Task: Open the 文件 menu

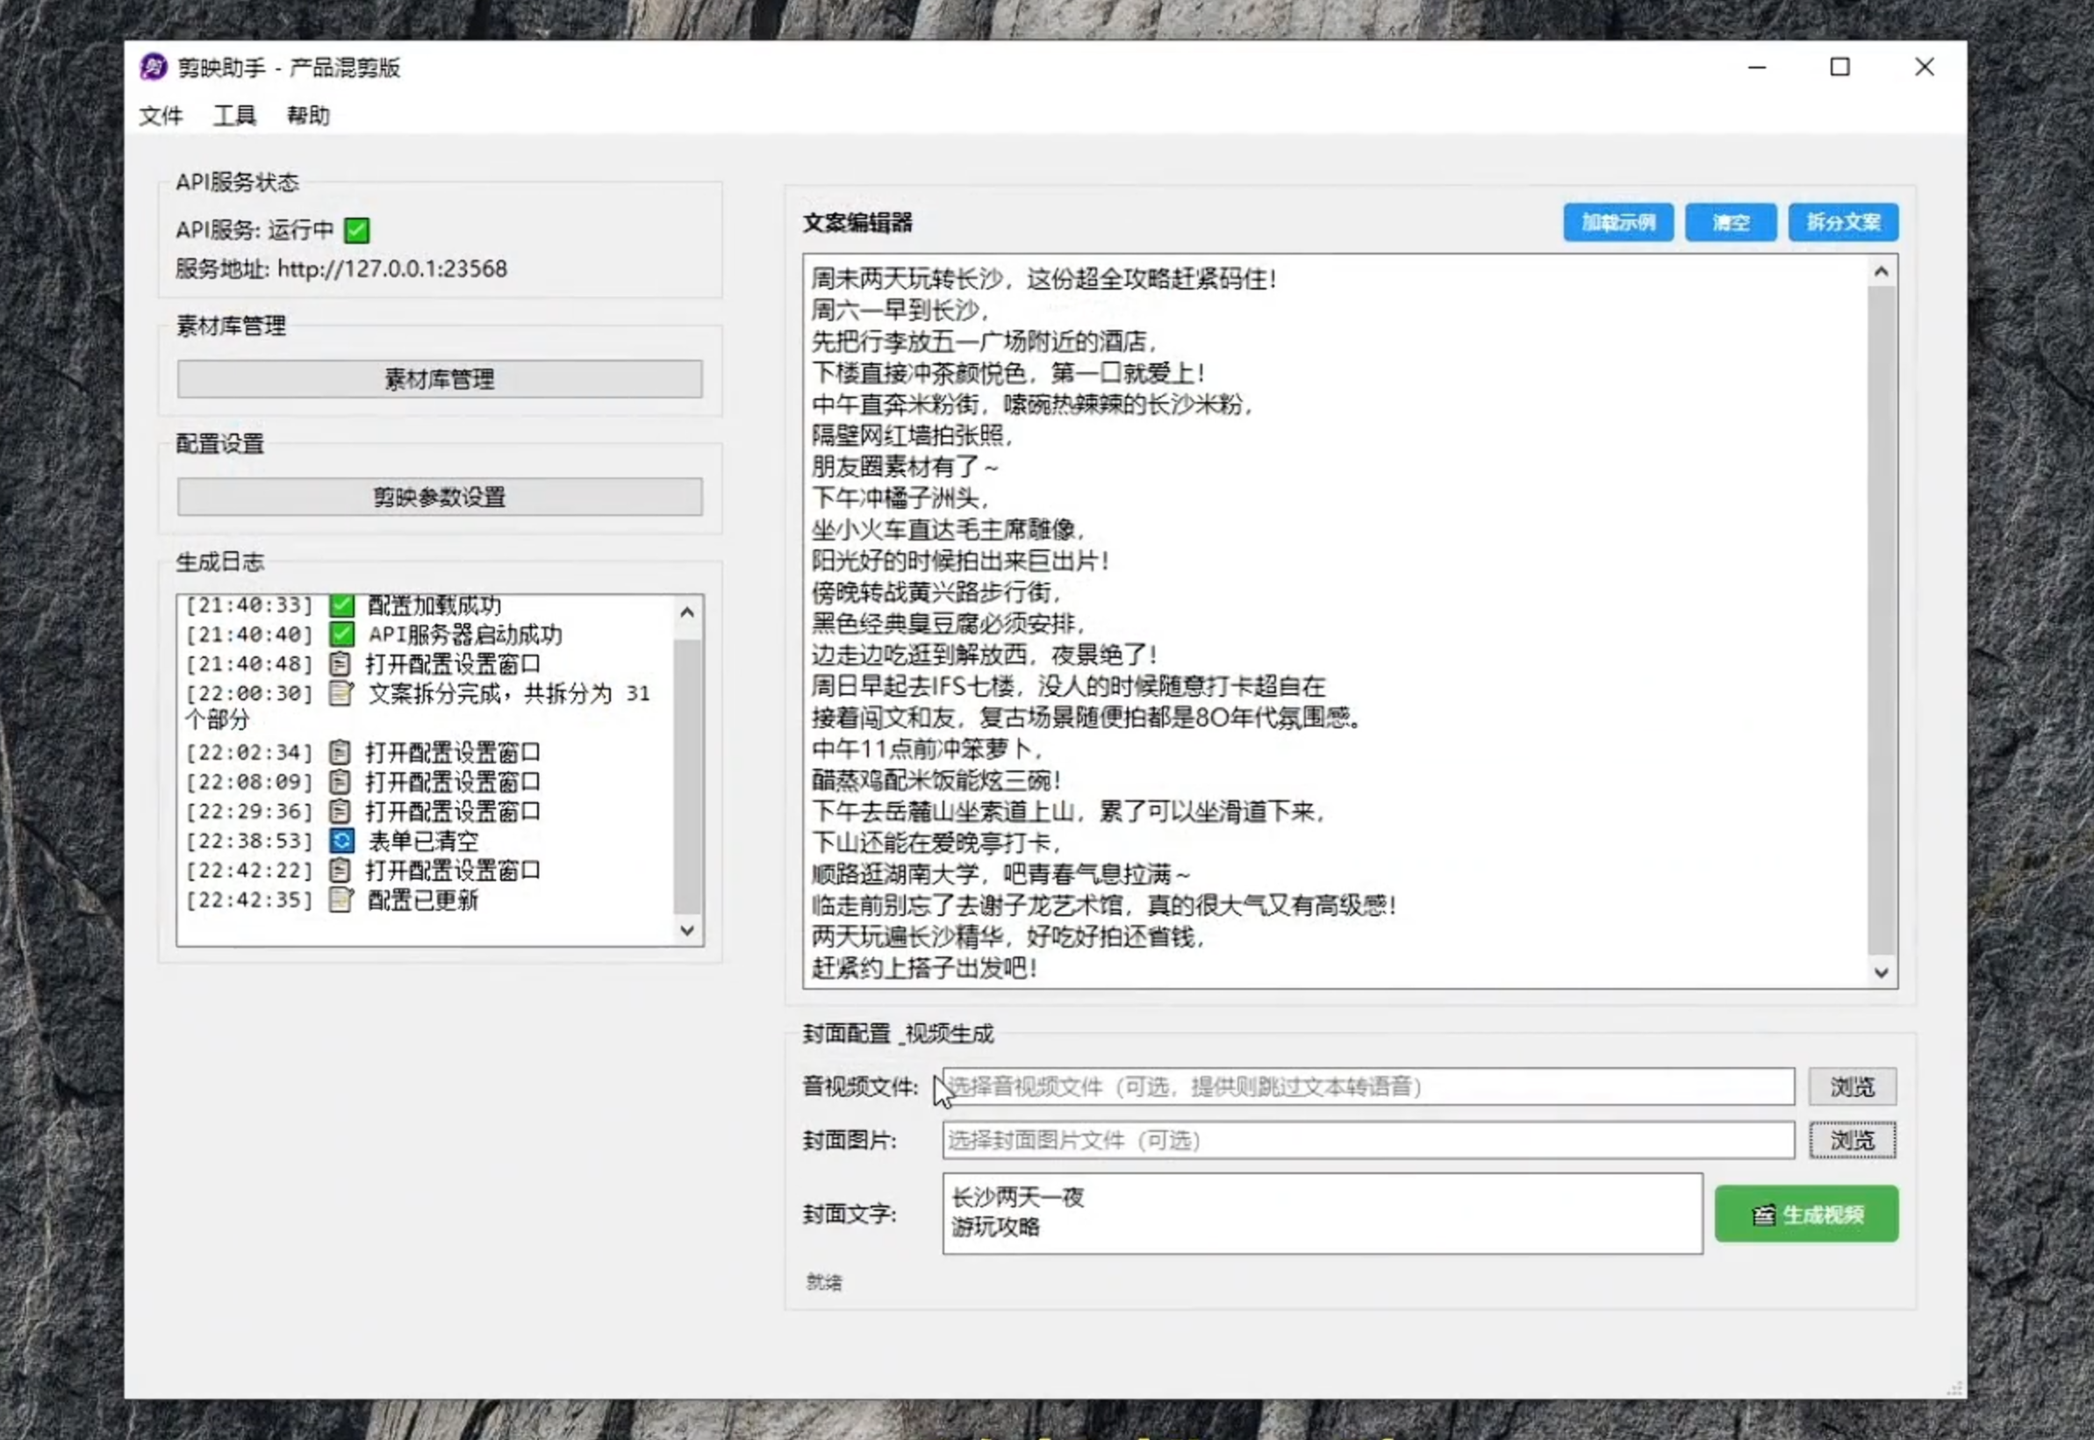Action: point(161,116)
